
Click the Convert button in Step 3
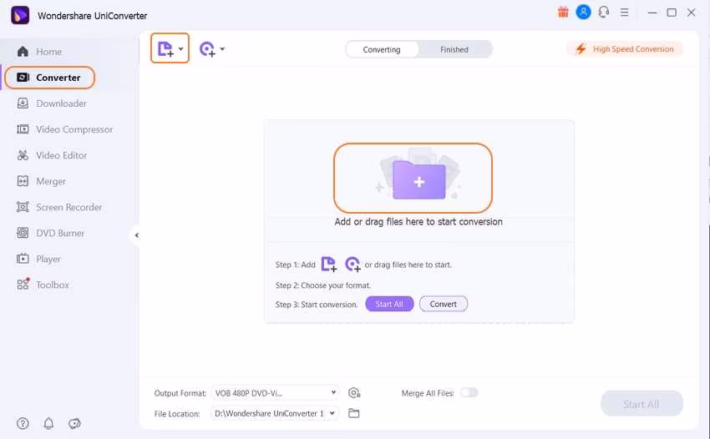444,304
